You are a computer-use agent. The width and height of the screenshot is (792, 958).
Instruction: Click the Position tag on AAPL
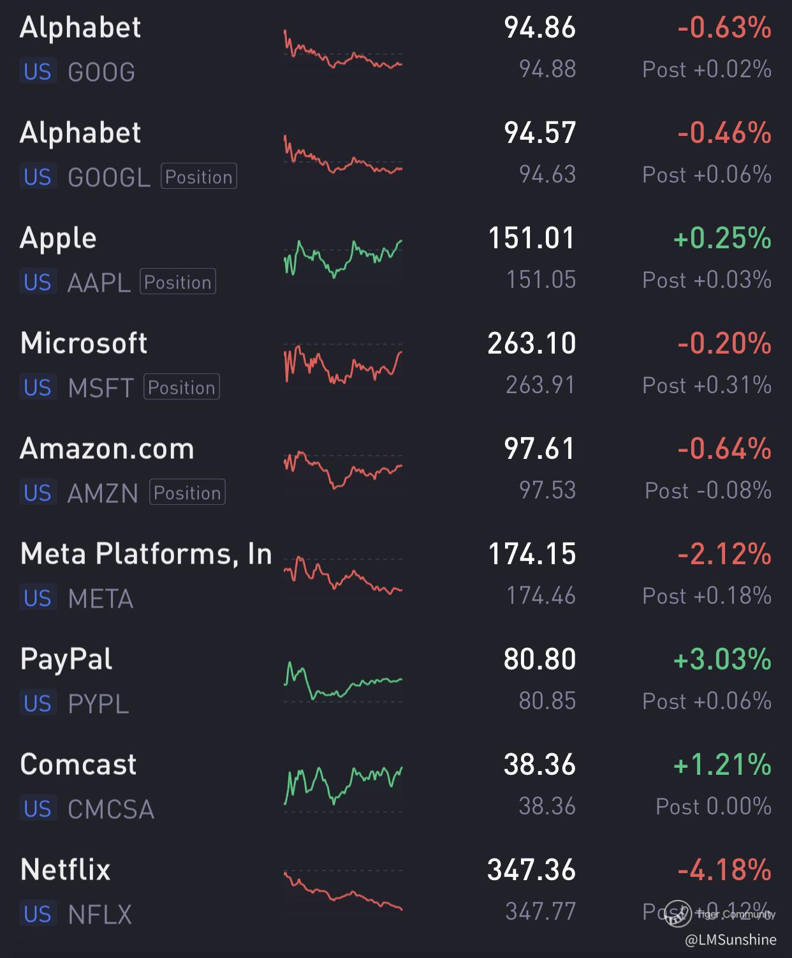tap(178, 282)
